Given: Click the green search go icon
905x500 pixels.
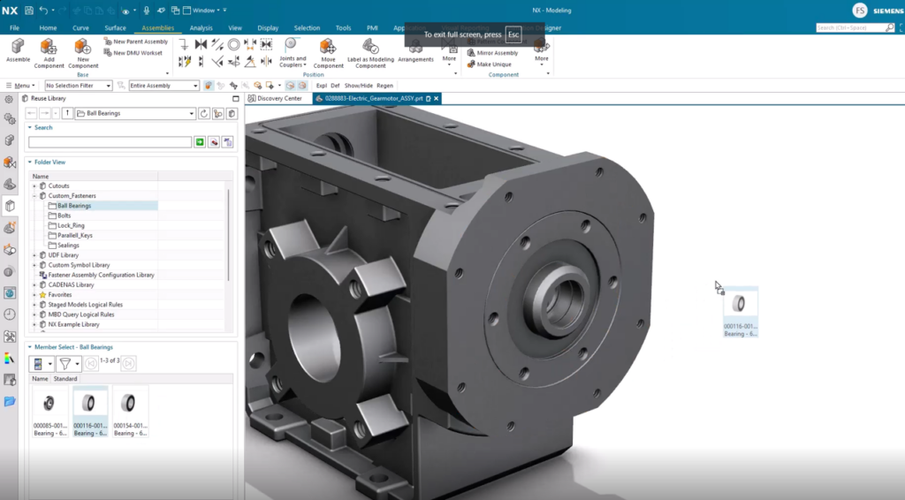Looking at the screenshot, I should (200, 142).
